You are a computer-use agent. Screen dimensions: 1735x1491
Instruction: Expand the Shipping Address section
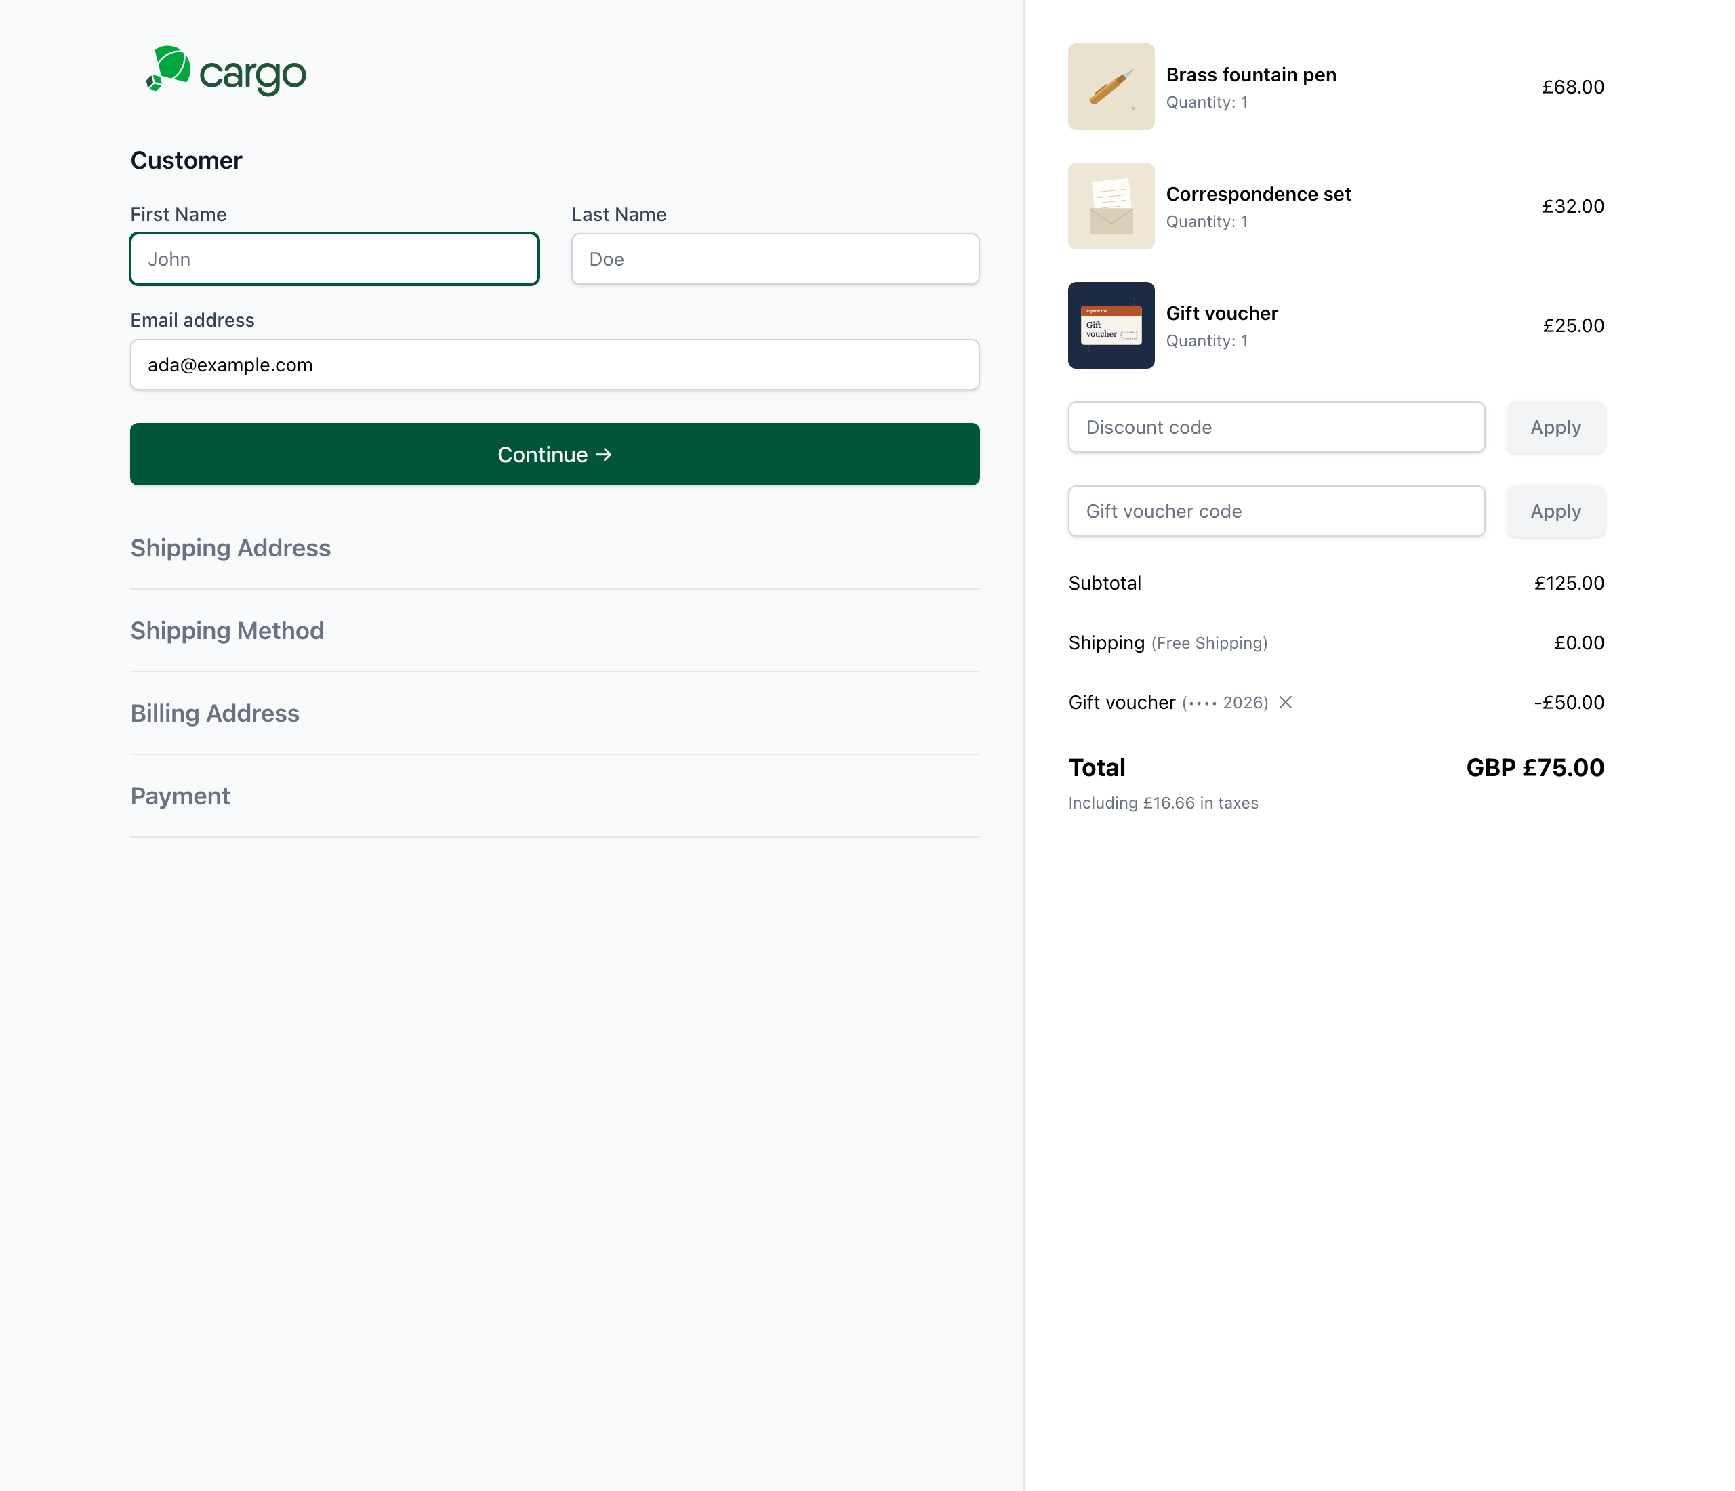[230, 548]
